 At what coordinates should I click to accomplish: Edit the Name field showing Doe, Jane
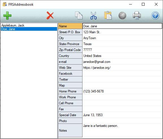(122, 26)
